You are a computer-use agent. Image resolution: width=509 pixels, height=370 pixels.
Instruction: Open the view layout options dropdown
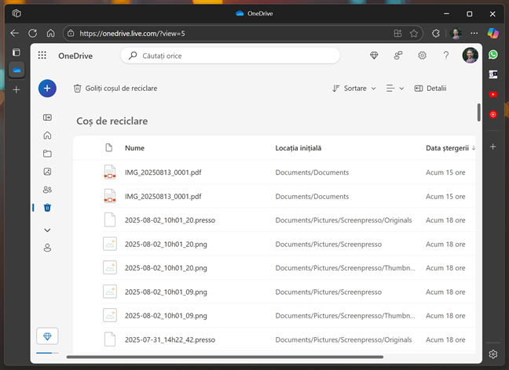pos(395,88)
